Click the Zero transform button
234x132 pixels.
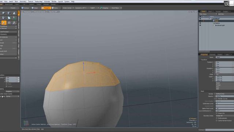click(225, 87)
